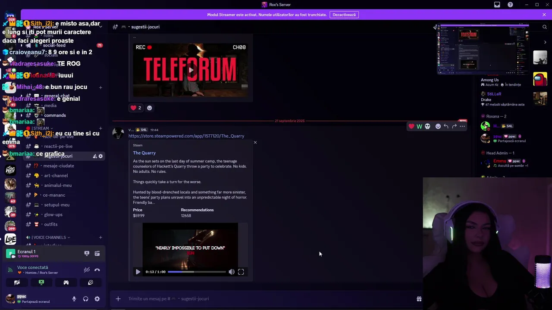Select the LOE server icon
The height and width of the screenshot is (310, 552).
point(10,239)
